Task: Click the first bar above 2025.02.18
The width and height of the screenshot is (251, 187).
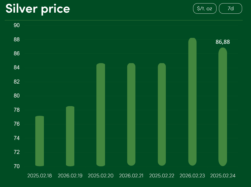Action: pyautogui.click(x=40, y=141)
